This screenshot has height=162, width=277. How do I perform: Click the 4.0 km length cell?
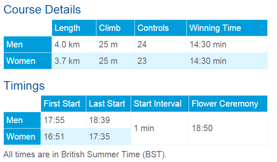tap(74, 44)
